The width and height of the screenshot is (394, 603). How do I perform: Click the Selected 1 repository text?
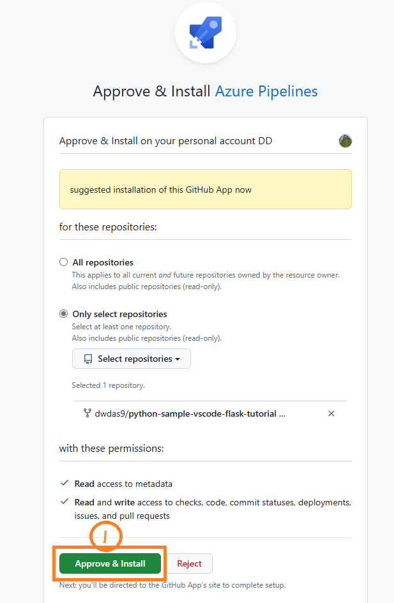click(x=108, y=385)
